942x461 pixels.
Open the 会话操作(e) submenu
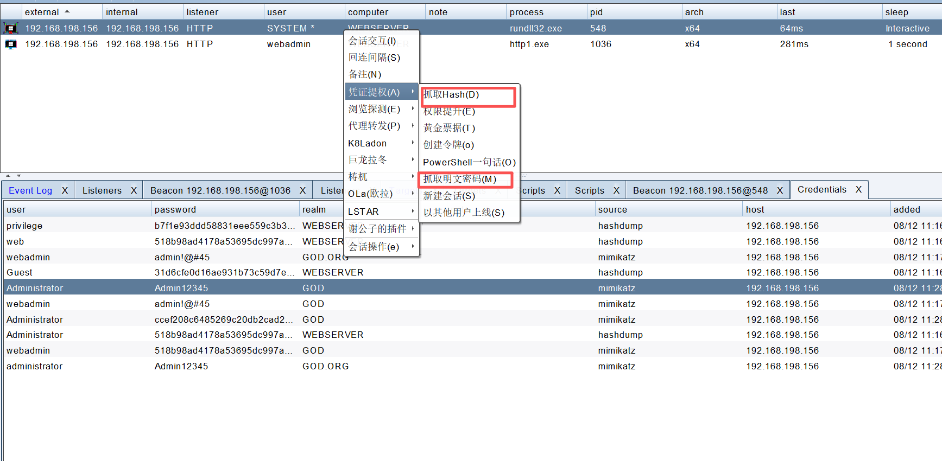[382, 247]
